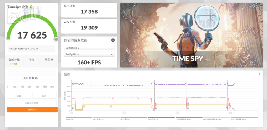The width and height of the screenshot is (267, 130).
Task: Click the 预估的游戏效能 heading
Action: coord(75,40)
